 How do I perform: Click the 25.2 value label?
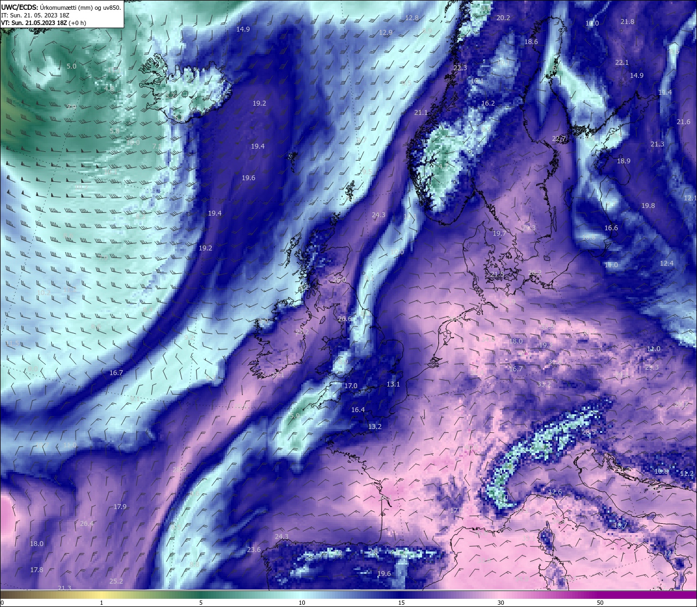click(x=116, y=581)
